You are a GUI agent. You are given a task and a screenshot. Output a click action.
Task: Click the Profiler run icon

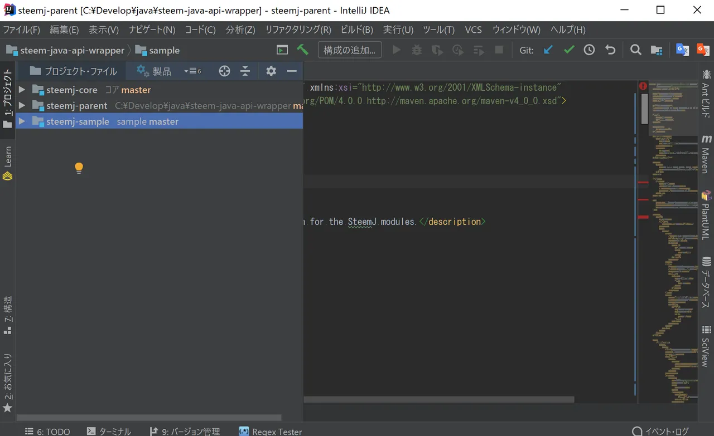click(458, 50)
